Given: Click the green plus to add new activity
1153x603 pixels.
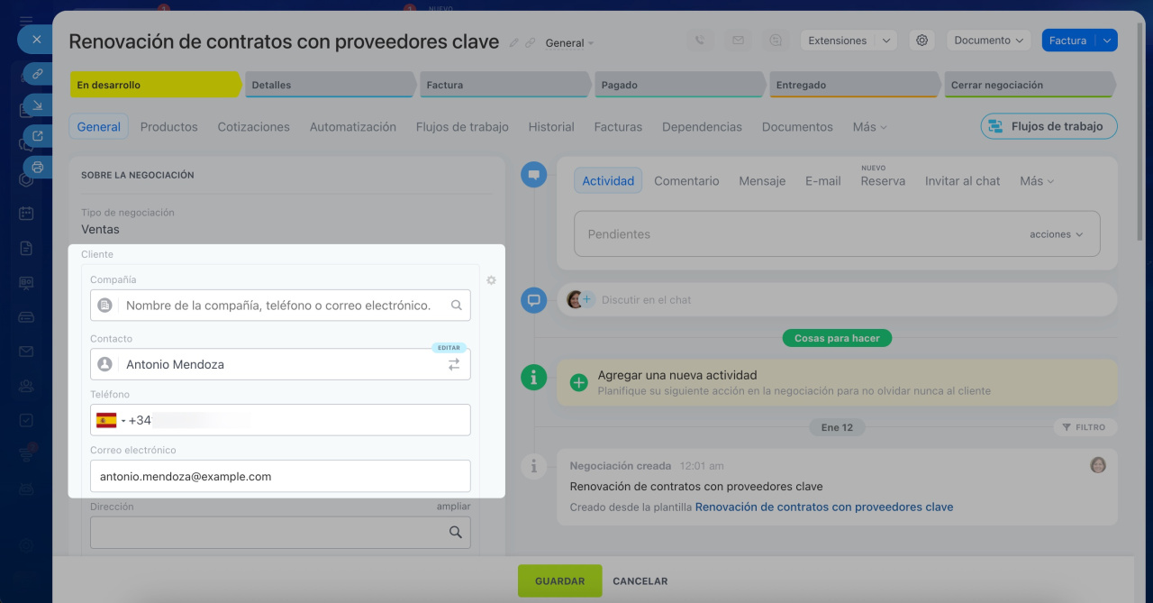Looking at the screenshot, I should [x=579, y=382].
